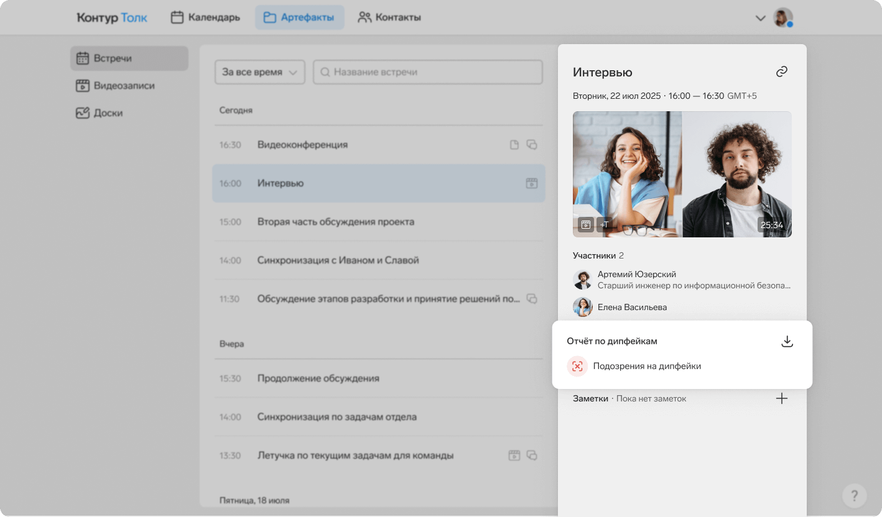The height and width of the screenshot is (517, 882).
Task: Click the Отчёт по дипфейкам heading
Action: tap(612, 341)
